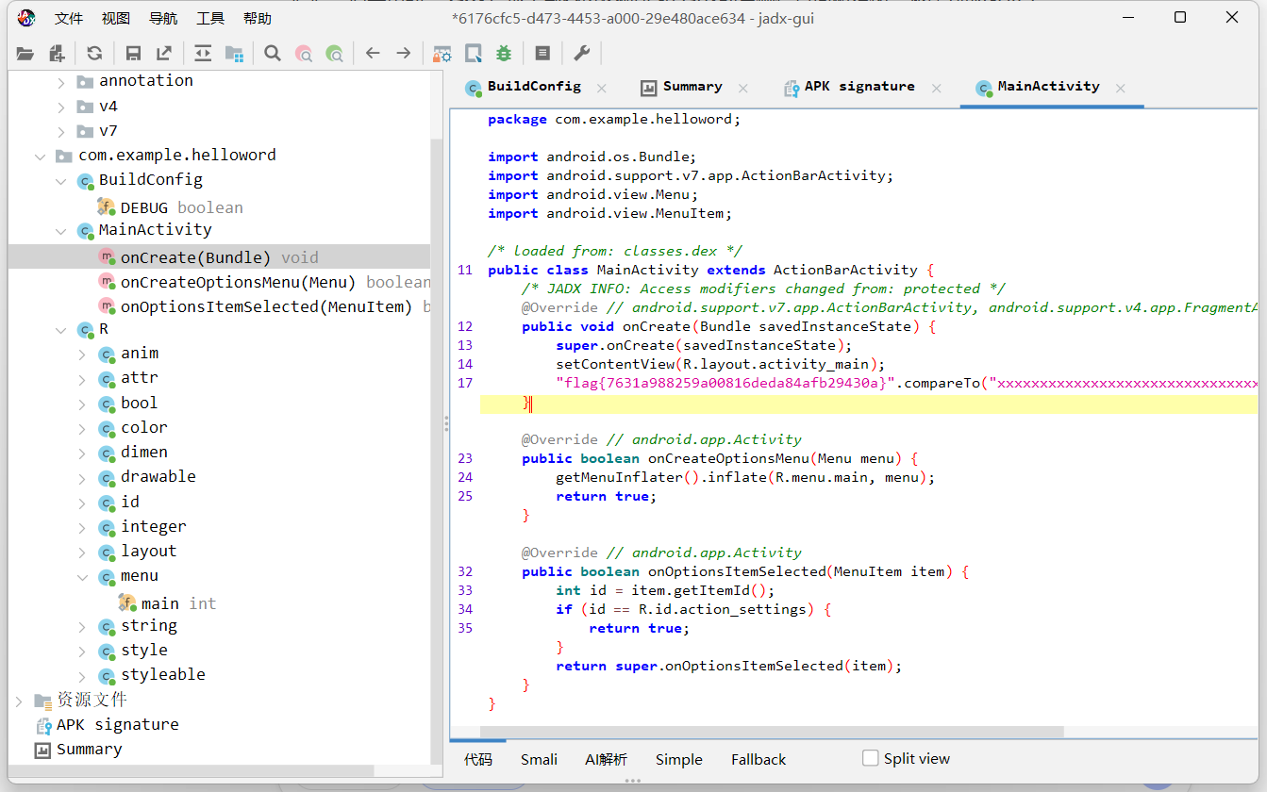Click sync with editor toolbar icon

[203, 54]
